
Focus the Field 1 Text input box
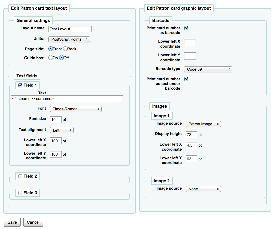tap(67, 99)
